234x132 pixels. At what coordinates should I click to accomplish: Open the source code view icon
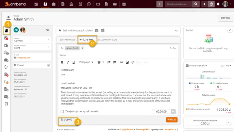tap(133, 62)
